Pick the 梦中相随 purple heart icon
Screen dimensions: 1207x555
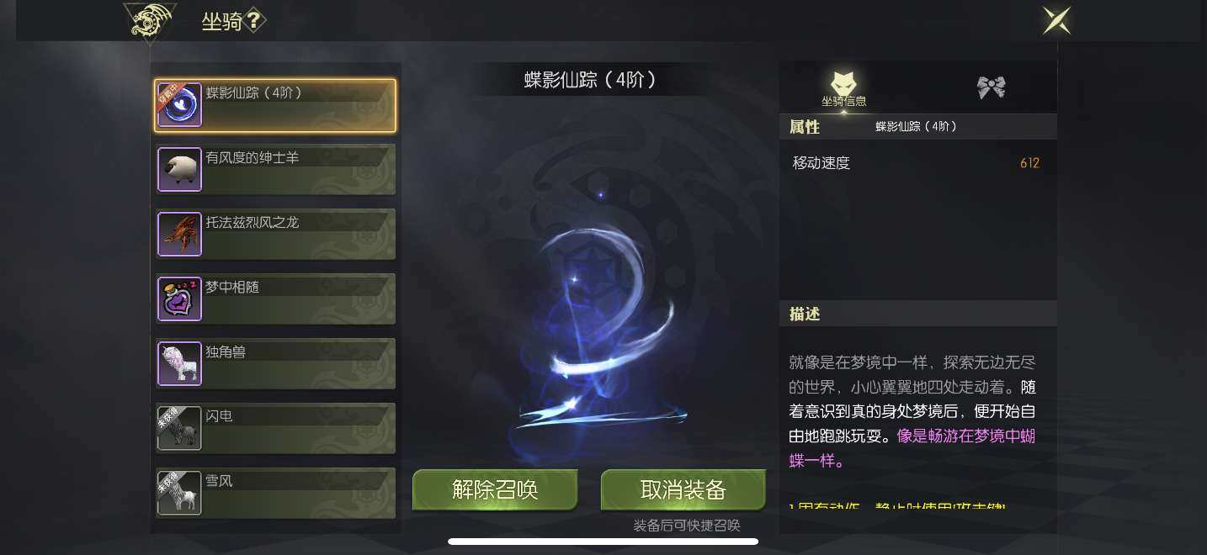coord(179,299)
